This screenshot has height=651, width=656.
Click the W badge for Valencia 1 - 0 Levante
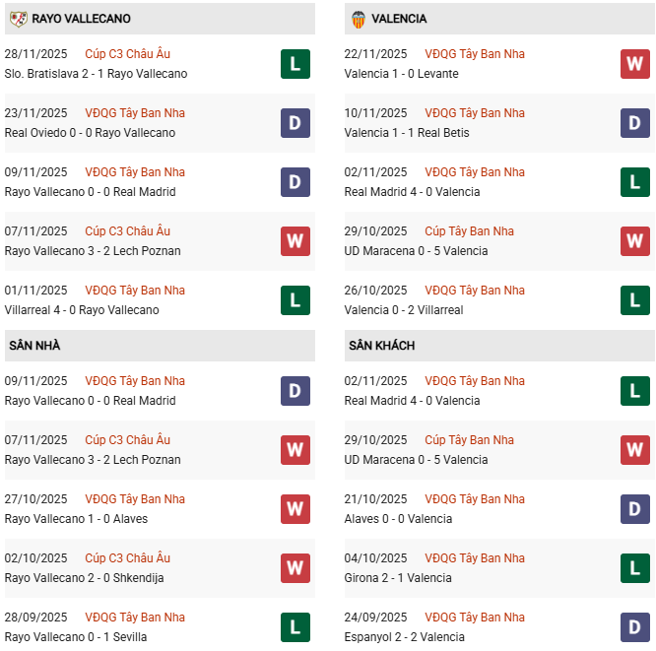635,64
